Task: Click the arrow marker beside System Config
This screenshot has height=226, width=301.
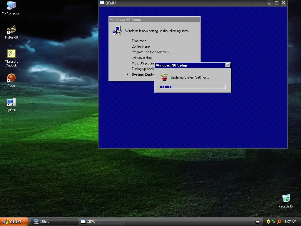Action: click(x=128, y=74)
